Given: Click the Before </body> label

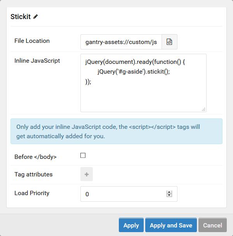Looking at the screenshot, I should pyautogui.click(x=35, y=157).
